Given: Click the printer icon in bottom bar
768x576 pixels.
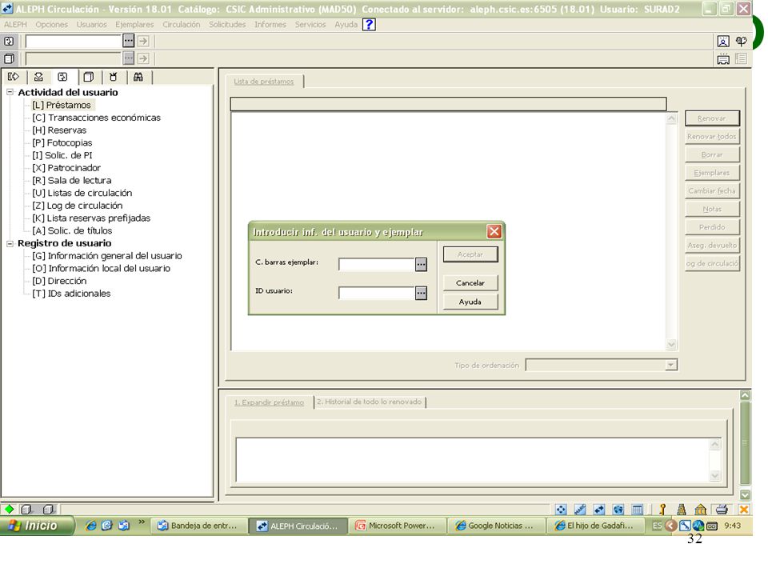Looking at the screenshot, I should click(x=722, y=510).
